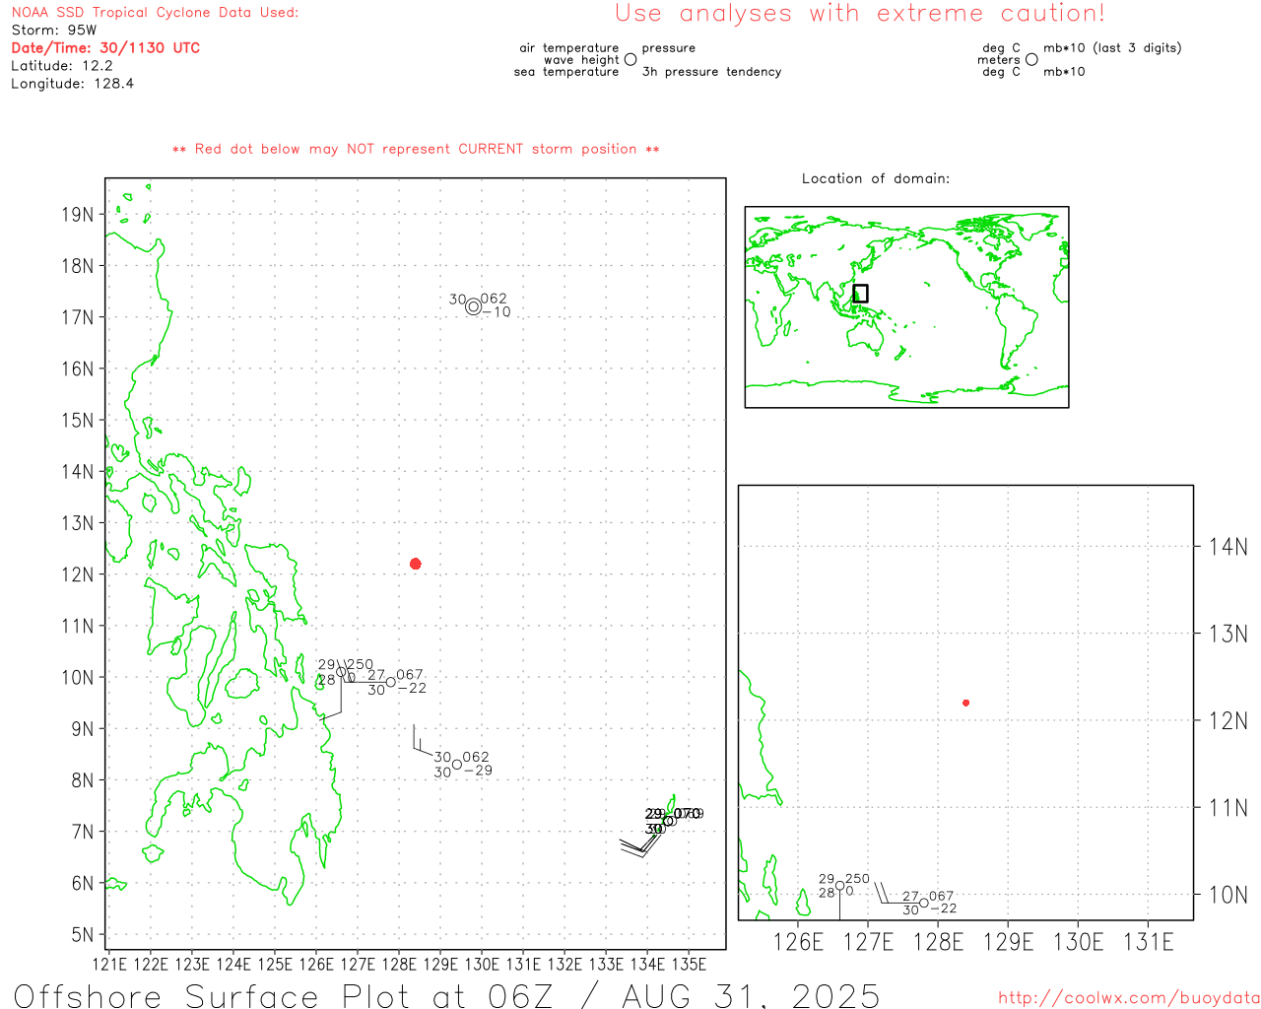
Task: Click the '-22' tendency value on inset map
Action: point(943,908)
